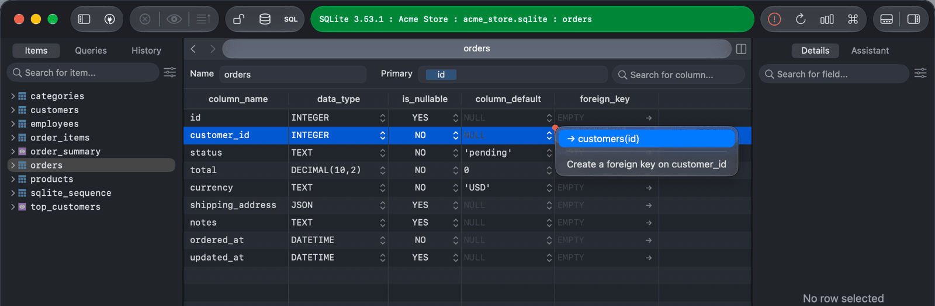
Task: Click the refresh icon in toolbar
Action: click(801, 19)
